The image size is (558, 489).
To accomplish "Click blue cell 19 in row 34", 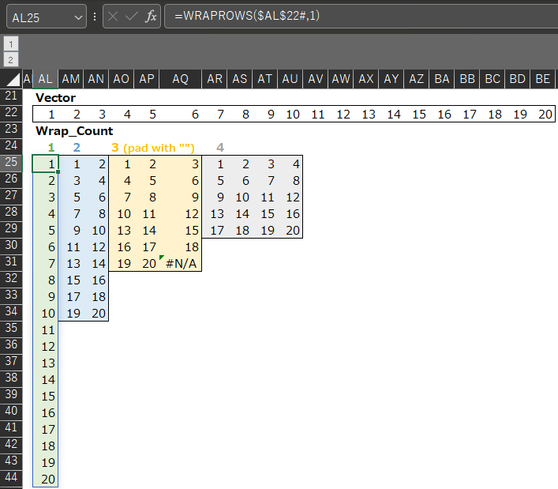I will point(71,314).
